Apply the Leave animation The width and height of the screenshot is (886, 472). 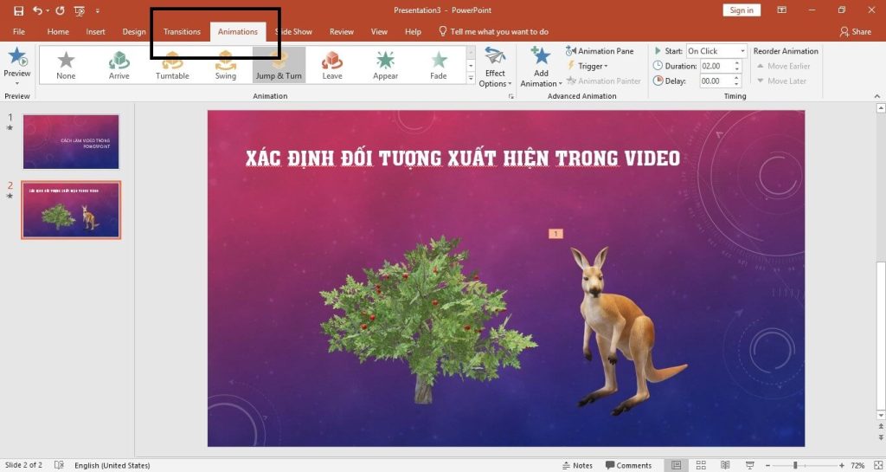click(332, 66)
